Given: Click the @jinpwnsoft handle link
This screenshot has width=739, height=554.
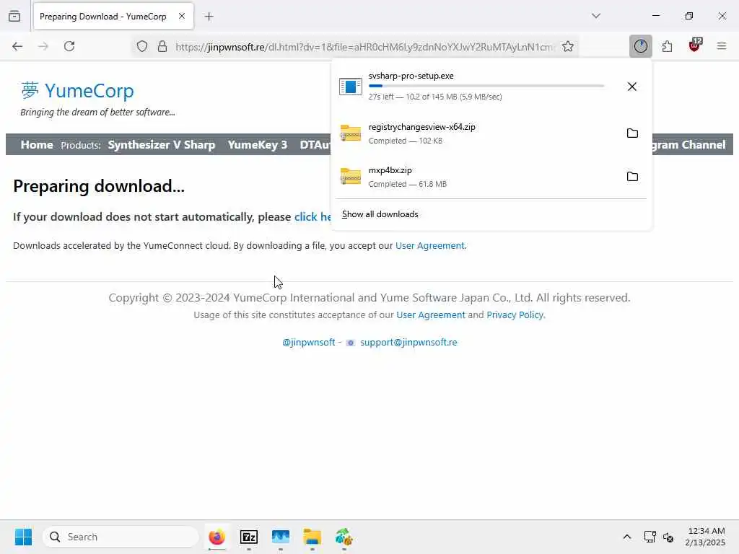Looking at the screenshot, I should [309, 342].
